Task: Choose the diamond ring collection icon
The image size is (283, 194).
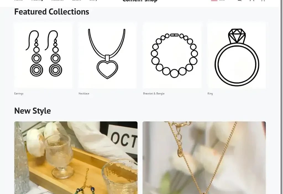Action: (x=237, y=55)
